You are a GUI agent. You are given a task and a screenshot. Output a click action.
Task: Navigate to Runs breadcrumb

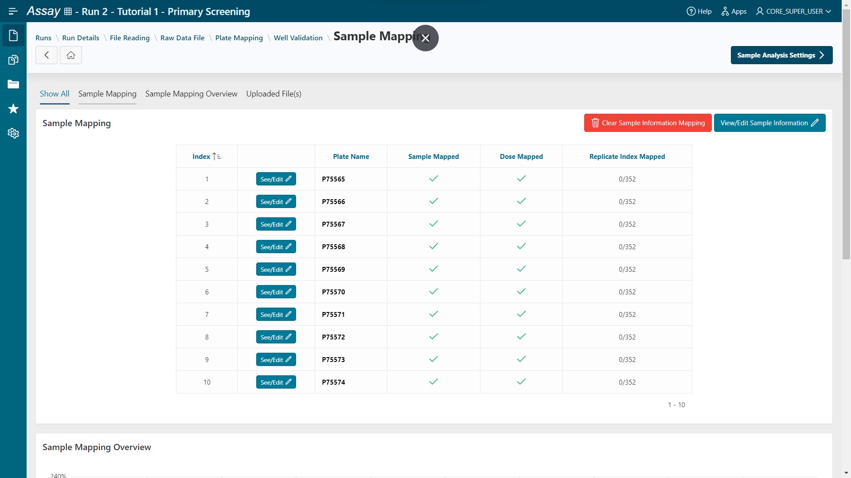tap(43, 38)
